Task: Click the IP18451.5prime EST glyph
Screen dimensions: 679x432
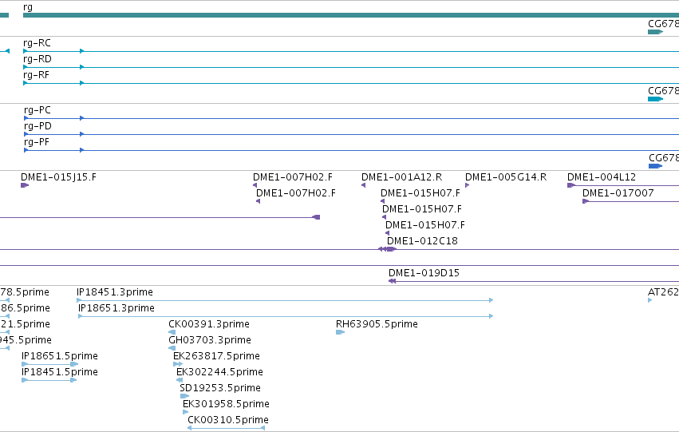Action: pos(49,380)
